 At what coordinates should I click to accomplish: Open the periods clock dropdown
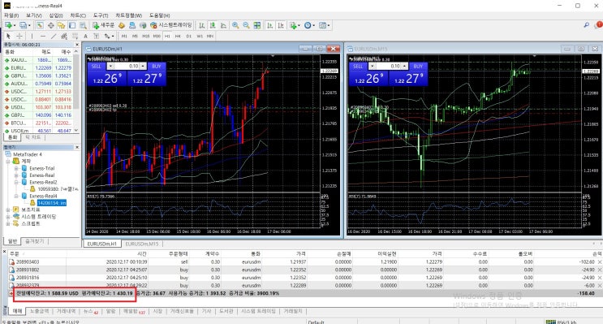309,25
